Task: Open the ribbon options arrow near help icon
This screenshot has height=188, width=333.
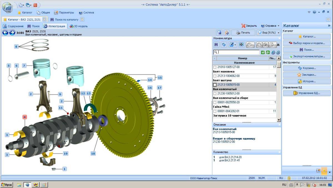Action: [x=309, y=12]
